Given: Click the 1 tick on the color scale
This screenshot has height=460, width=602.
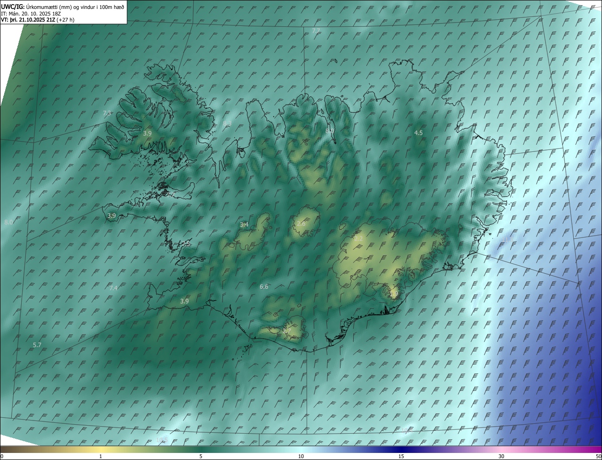Looking at the screenshot, I should point(101,457).
